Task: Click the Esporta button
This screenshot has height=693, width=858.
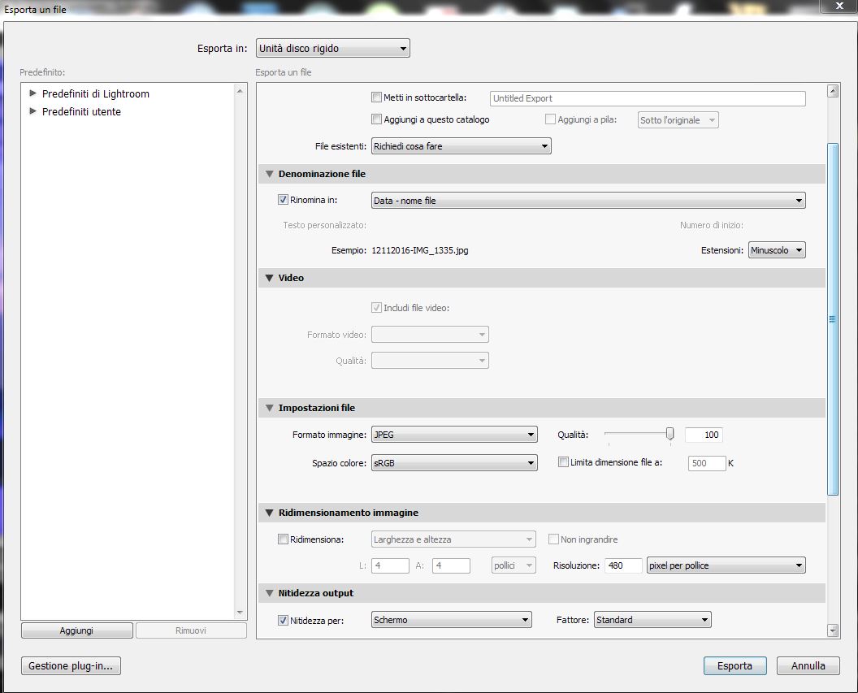Action: point(734,665)
